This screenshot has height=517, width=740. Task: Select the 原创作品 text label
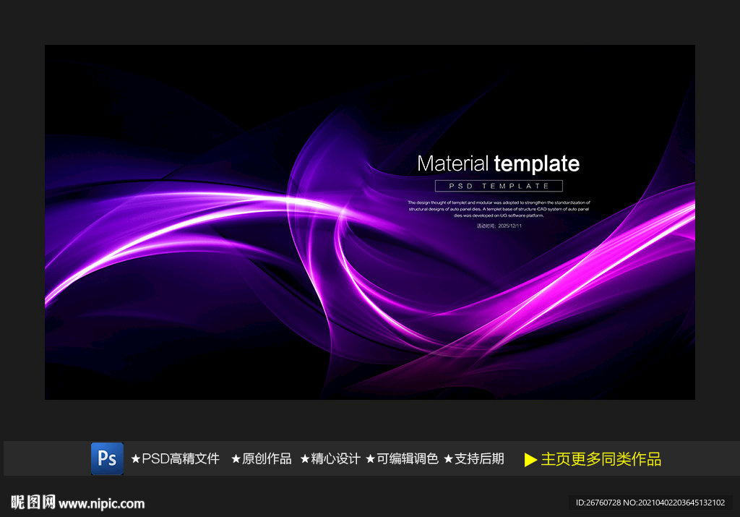(267, 459)
